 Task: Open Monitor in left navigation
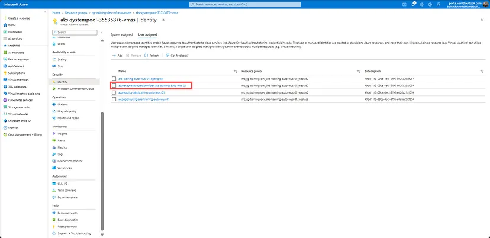[x=13, y=128]
